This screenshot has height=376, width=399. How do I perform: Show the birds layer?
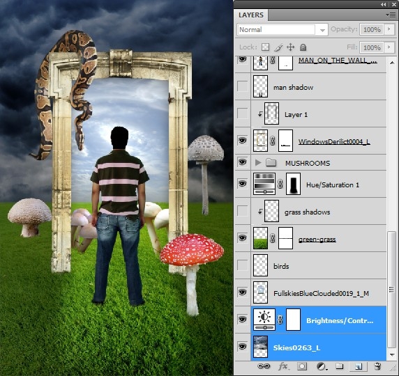pos(242,265)
